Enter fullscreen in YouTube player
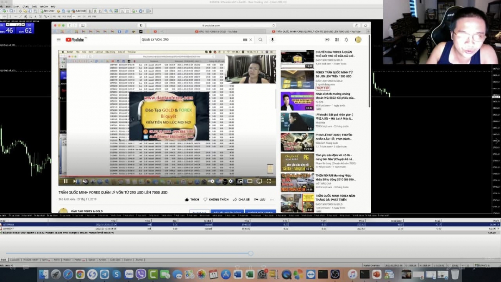Image resolution: width=501 pixels, height=282 pixels. coord(269,181)
